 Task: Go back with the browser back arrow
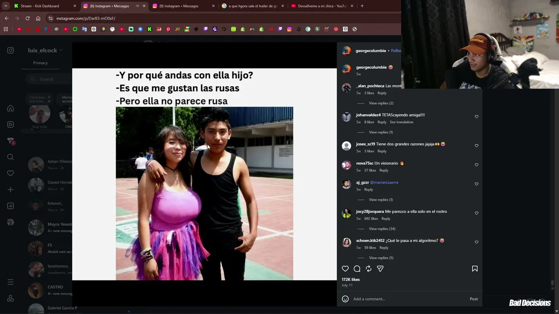point(7,18)
